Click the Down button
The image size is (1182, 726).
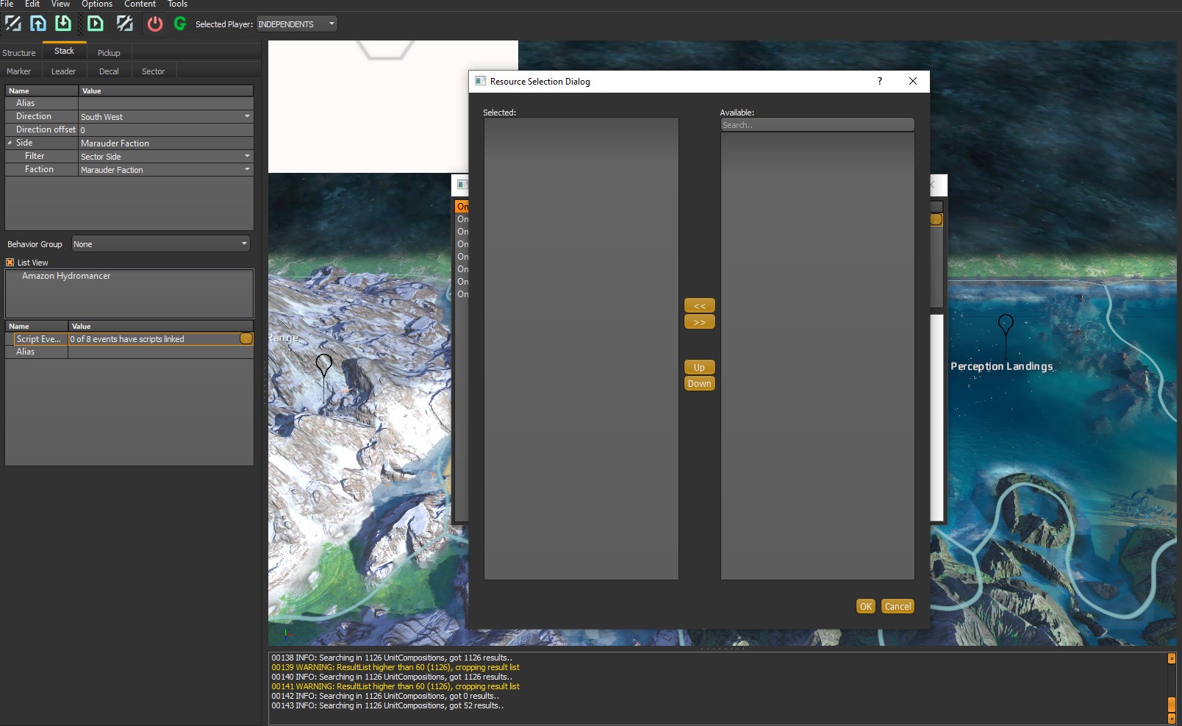tap(699, 384)
